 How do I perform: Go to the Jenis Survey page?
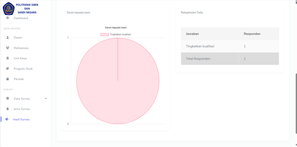(22, 109)
